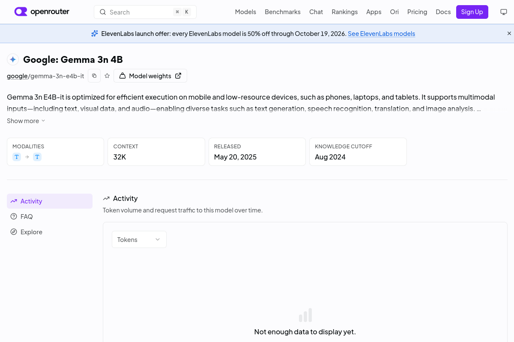Go to the Pricing page
Image resolution: width=514 pixels, height=342 pixels.
417,12
